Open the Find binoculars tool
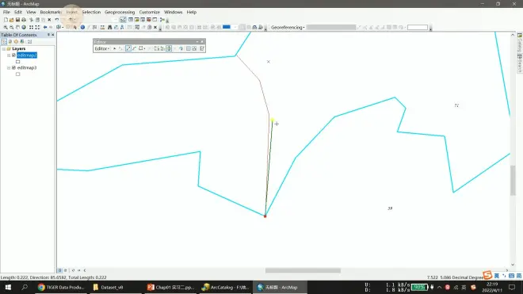 click(x=109, y=28)
